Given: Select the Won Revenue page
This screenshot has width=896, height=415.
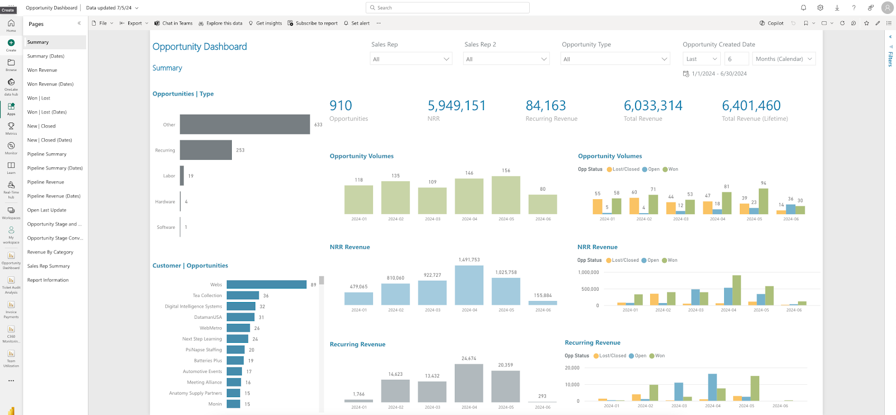Looking at the screenshot, I should tap(55, 70).
